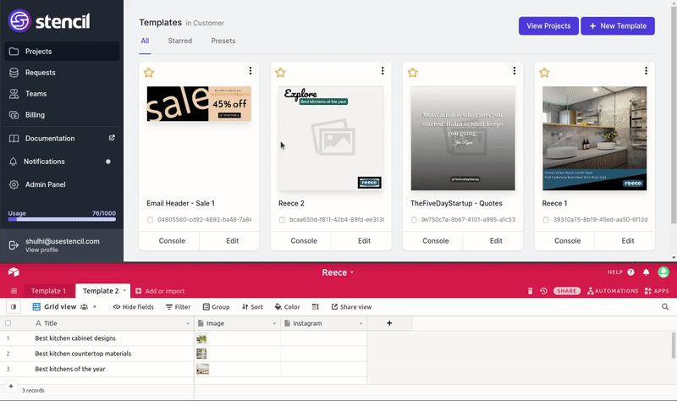Screen dimensions: 677x401
Task: Open the Color tool in Airtable
Action: point(287,307)
